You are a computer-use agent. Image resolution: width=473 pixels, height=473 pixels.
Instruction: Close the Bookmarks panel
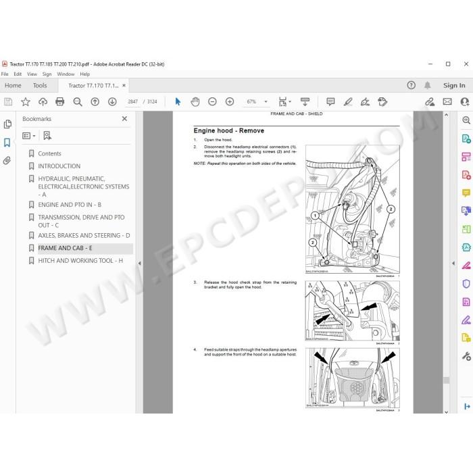[124, 118]
